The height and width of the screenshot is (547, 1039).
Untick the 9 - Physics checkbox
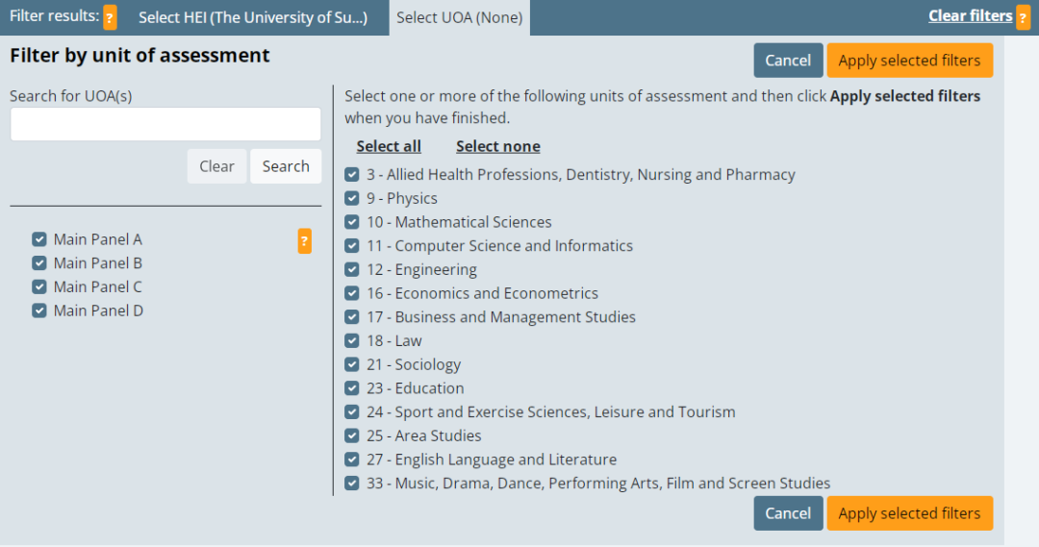tap(352, 198)
